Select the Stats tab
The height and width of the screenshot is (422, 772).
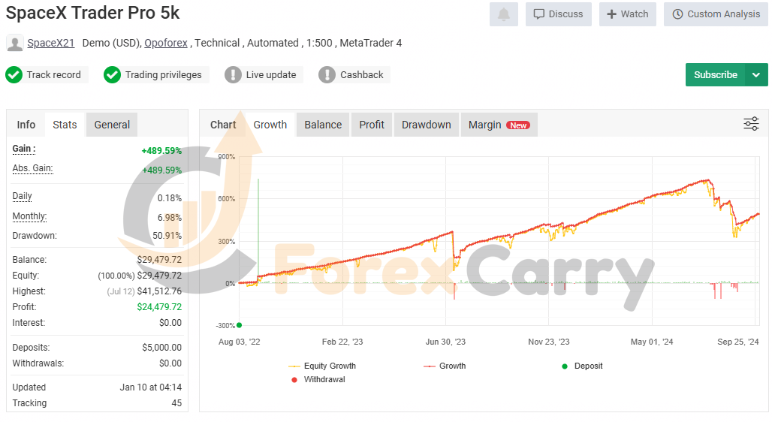point(65,125)
